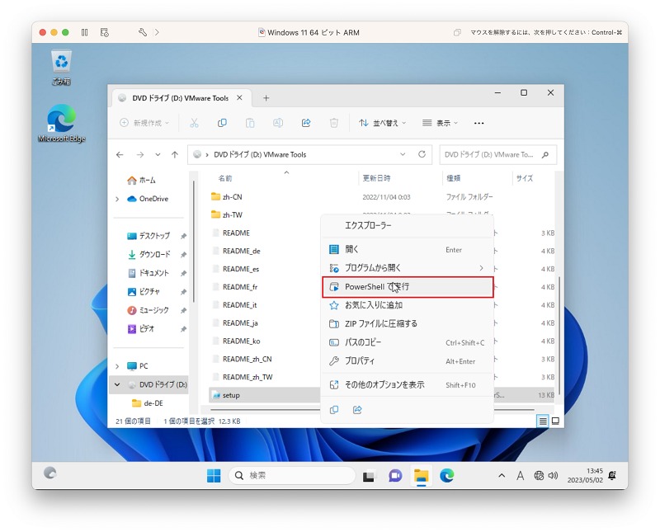Open recent locations chevron near navigation arrows
The image size is (660, 532).
tap(158, 155)
